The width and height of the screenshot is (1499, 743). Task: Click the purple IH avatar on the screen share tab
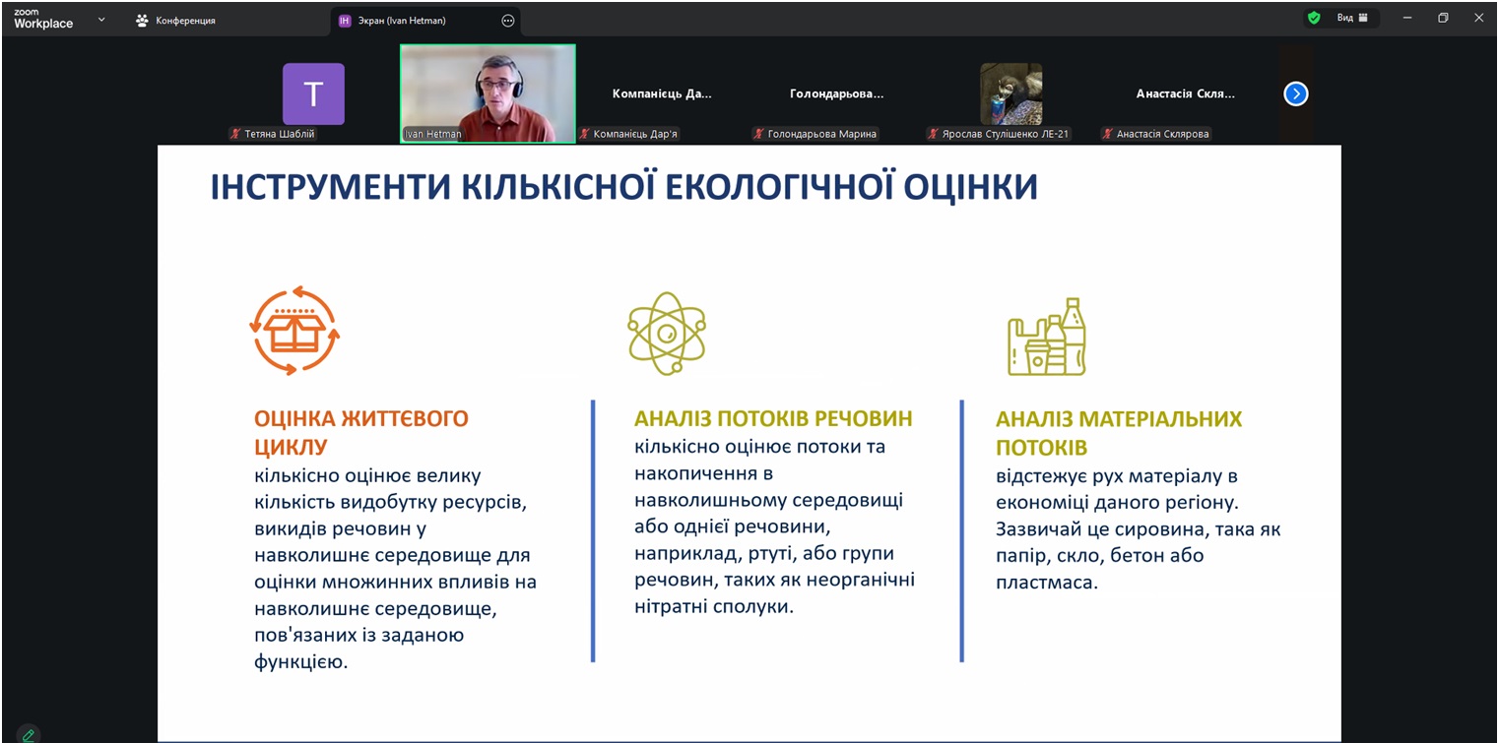click(343, 19)
